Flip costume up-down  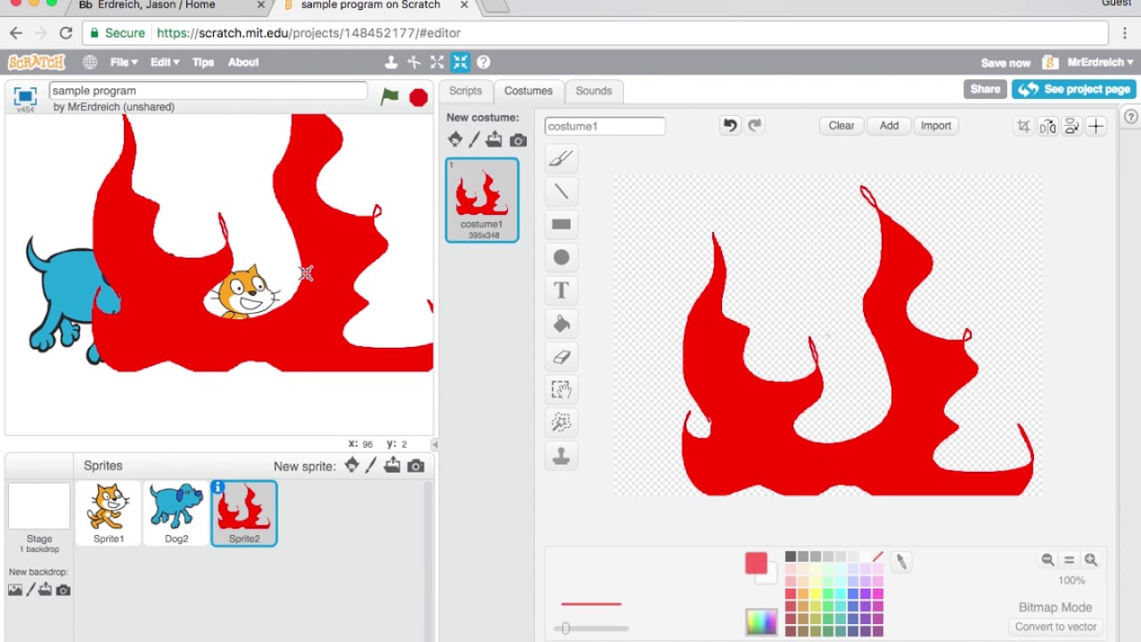click(x=1071, y=127)
